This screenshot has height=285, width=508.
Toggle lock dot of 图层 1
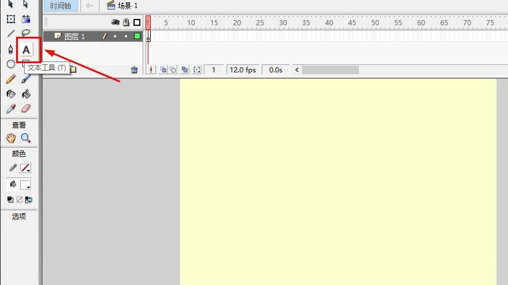click(x=126, y=36)
